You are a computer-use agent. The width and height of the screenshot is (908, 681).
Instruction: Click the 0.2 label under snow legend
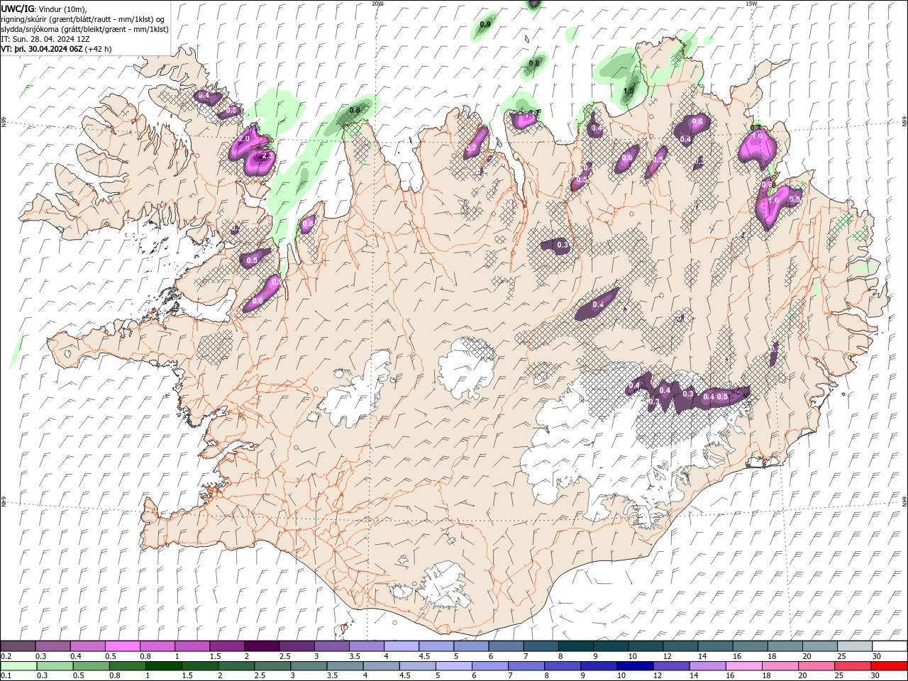6,656
